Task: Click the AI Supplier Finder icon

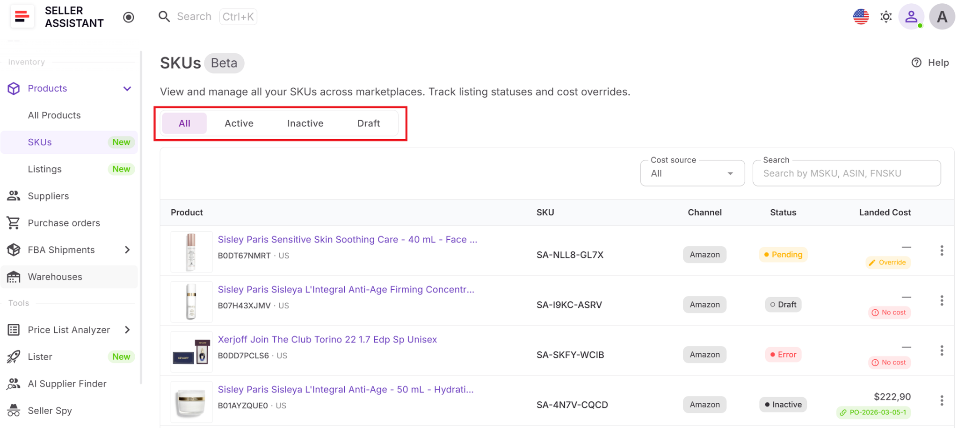Action: (x=14, y=384)
